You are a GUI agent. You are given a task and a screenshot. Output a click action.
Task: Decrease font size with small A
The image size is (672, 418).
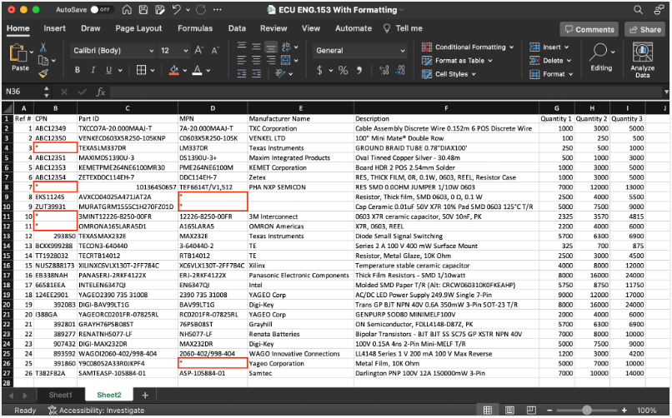click(x=215, y=50)
